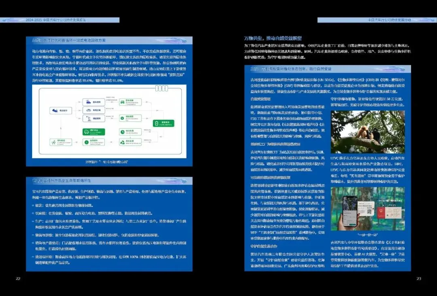Screen dimensions: 437x296
Task: Click the caption below the phone-and-tree photo
Action: (x=367, y=235)
